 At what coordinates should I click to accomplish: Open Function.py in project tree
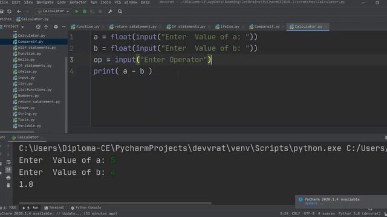pos(30,54)
